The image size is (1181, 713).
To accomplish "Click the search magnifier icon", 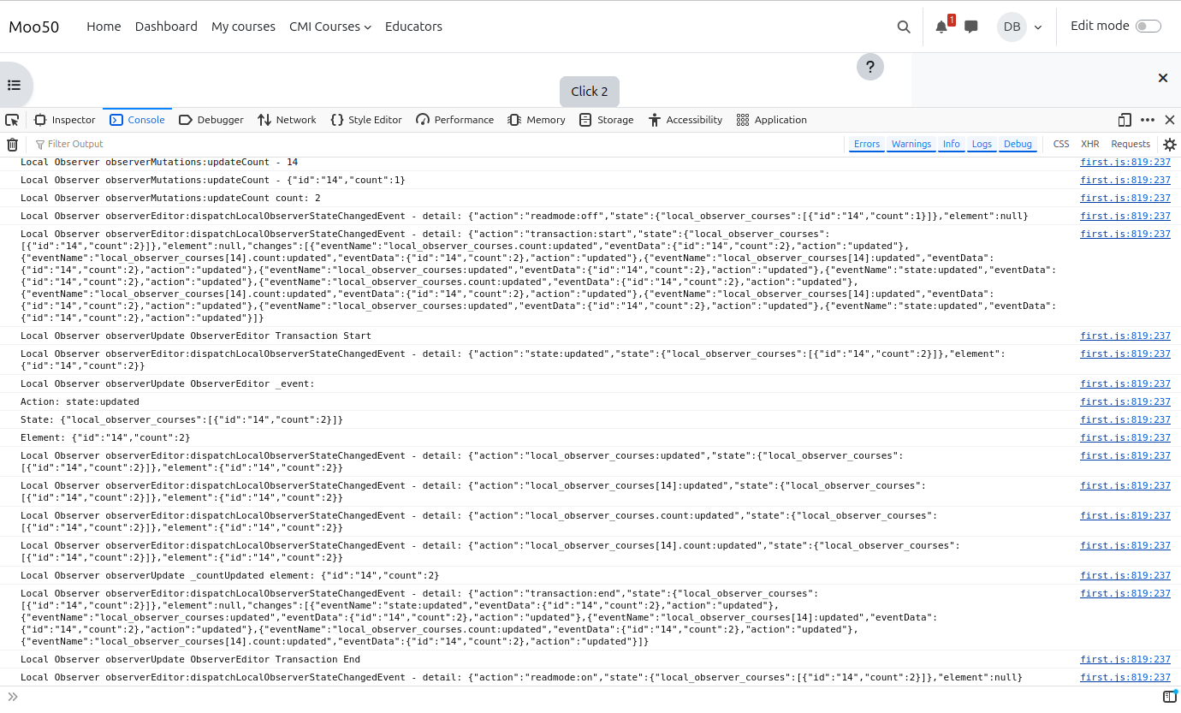I will [904, 27].
